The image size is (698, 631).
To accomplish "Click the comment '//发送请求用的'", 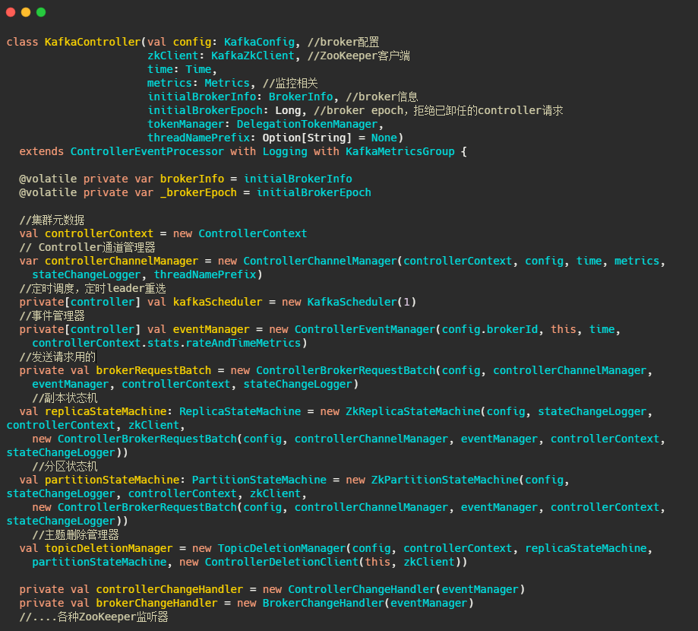I will (58, 357).
